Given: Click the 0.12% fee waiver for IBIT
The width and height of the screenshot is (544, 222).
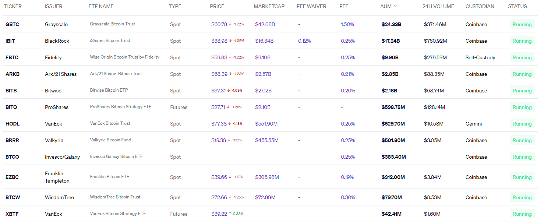Looking at the screenshot, I should [x=304, y=41].
